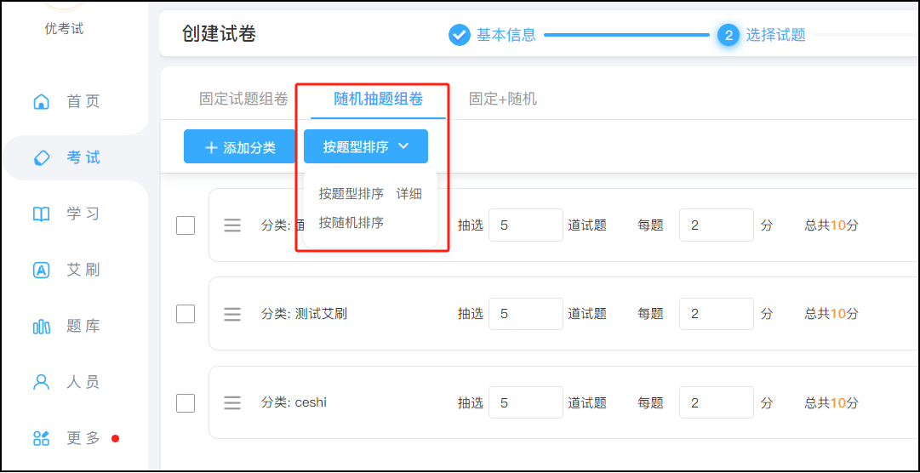The image size is (920, 473).
Task: Click the 抽选 count field in 测试艾刷 row
Action: (526, 314)
